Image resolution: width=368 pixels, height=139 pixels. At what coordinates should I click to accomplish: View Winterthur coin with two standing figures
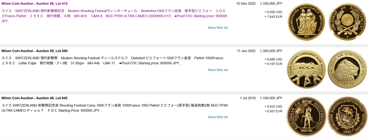306,22
